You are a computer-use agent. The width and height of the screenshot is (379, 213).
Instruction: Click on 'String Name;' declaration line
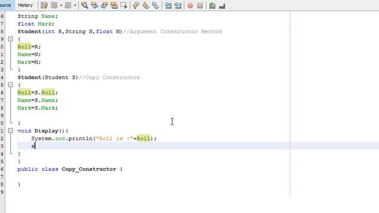[37, 16]
